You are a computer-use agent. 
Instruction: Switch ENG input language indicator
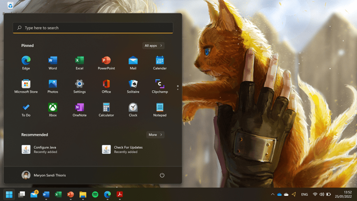click(x=304, y=194)
